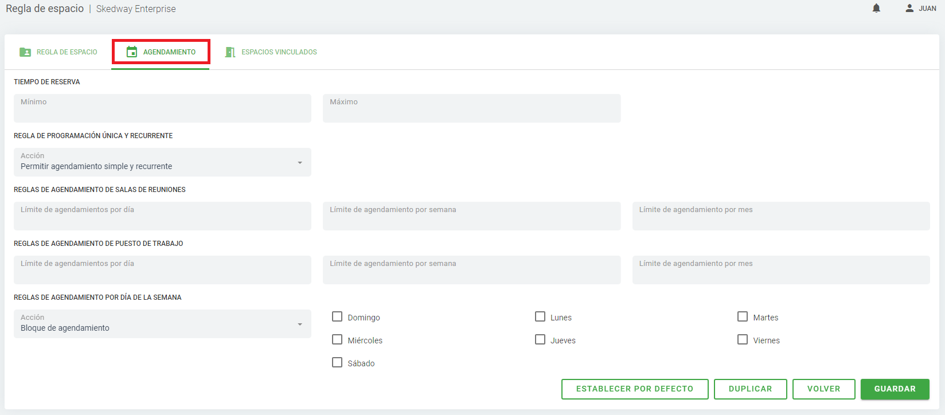
Task: Click the Agendamiento calendar icon
Action: click(132, 52)
